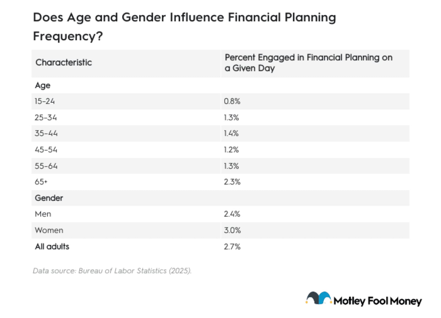Screen dimensions: 441x318
Task: Select the 65+ age row label
Action: tap(41, 182)
